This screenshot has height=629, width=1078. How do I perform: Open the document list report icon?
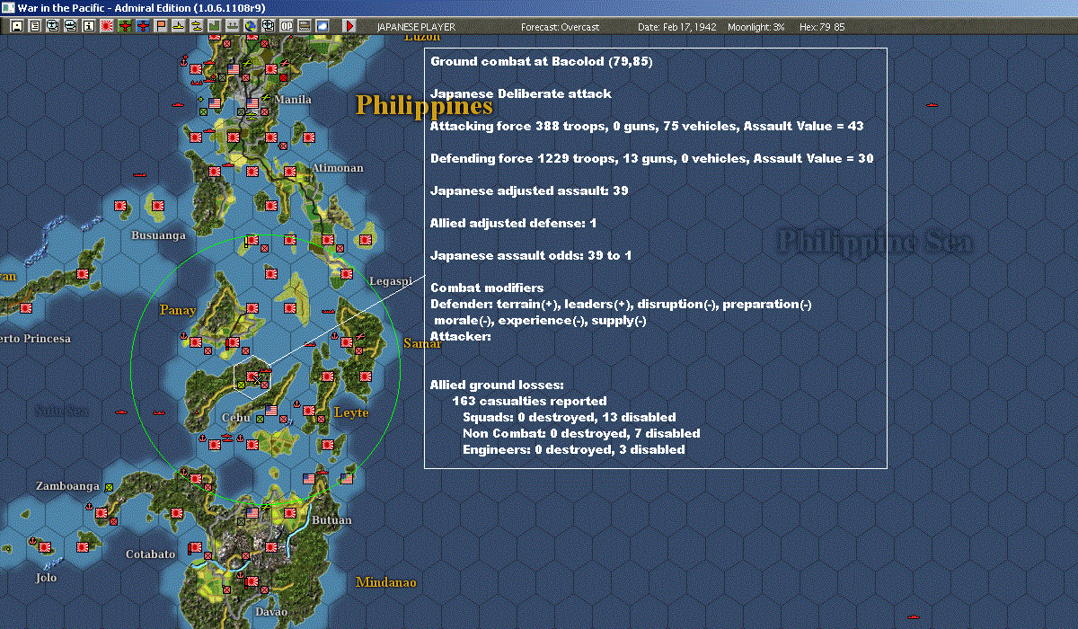point(35,27)
